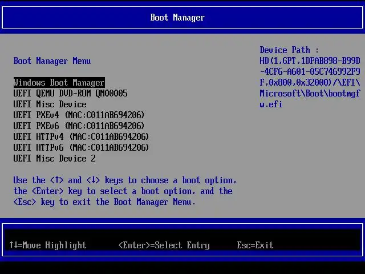The image size is (365, 274).
Task: Select the UEFI HTTPv4 boot option
Action: (x=81, y=137)
